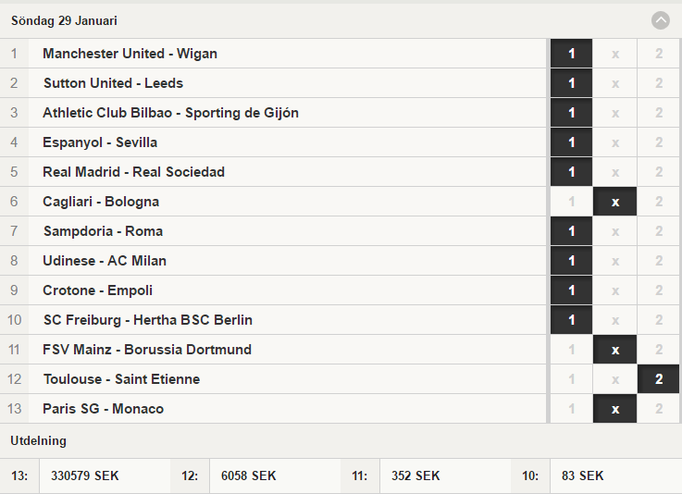682x494 pixels.
Task: Choose 2 for SC Freiburg - Hertha BSC
Action: pyautogui.click(x=659, y=320)
